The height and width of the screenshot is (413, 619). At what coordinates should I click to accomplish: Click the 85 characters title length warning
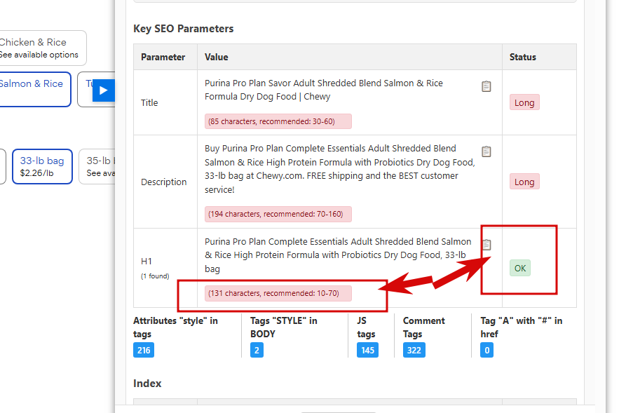278,121
